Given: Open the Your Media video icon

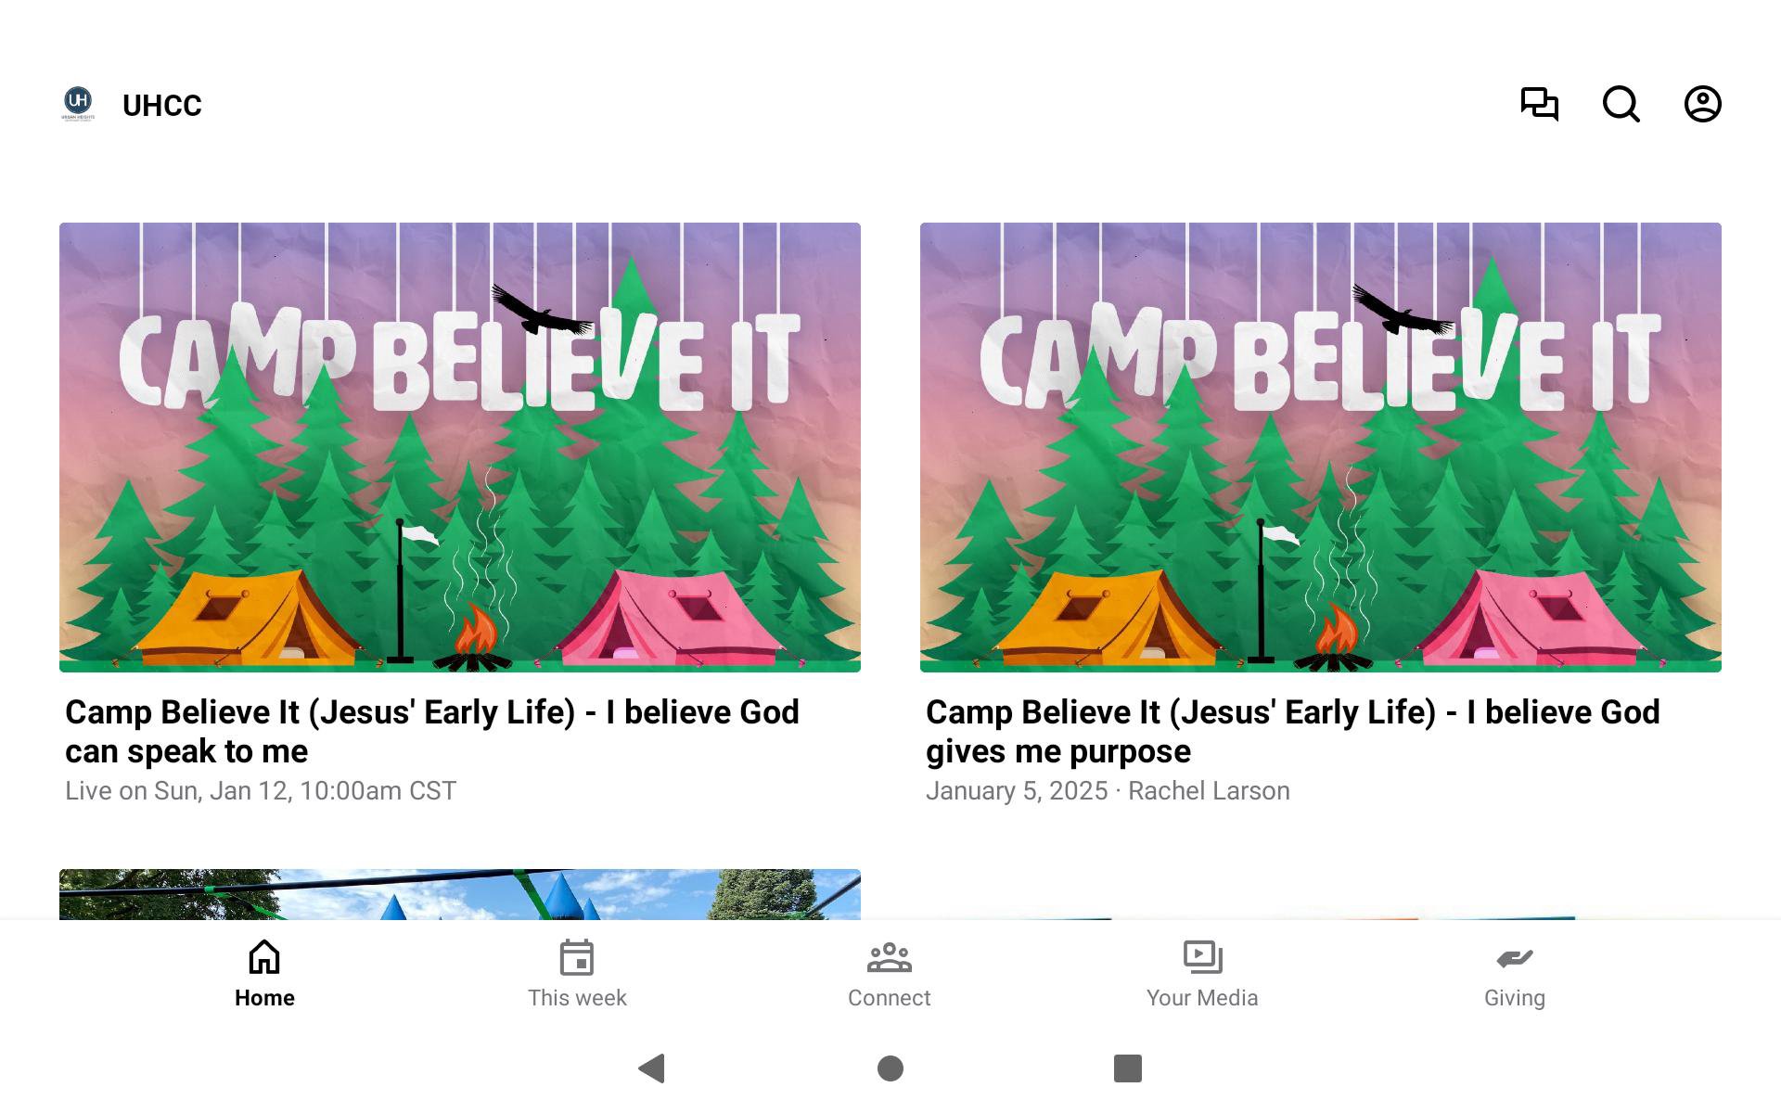Looking at the screenshot, I should [x=1202, y=957].
